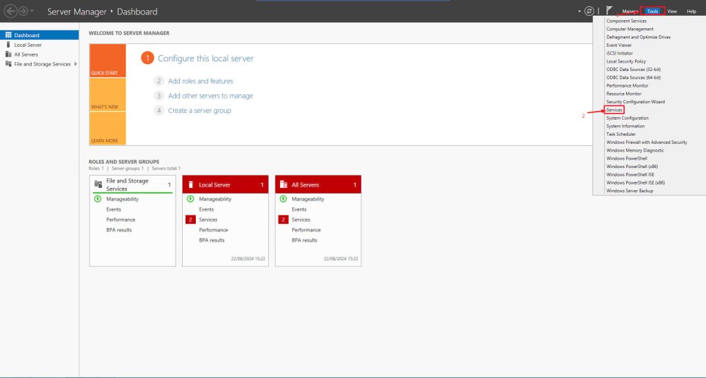Click the forward navigation arrow
The height and width of the screenshot is (378, 706).
pyautogui.click(x=23, y=11)
